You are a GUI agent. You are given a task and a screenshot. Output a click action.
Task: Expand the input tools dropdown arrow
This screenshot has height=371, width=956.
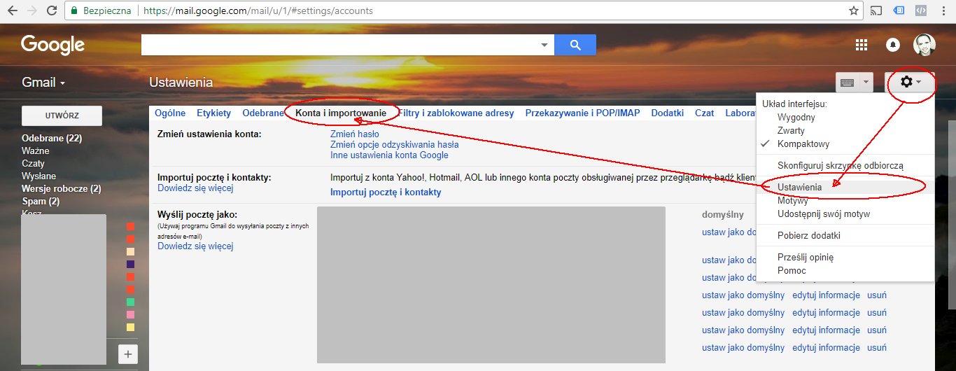(866, 83)
